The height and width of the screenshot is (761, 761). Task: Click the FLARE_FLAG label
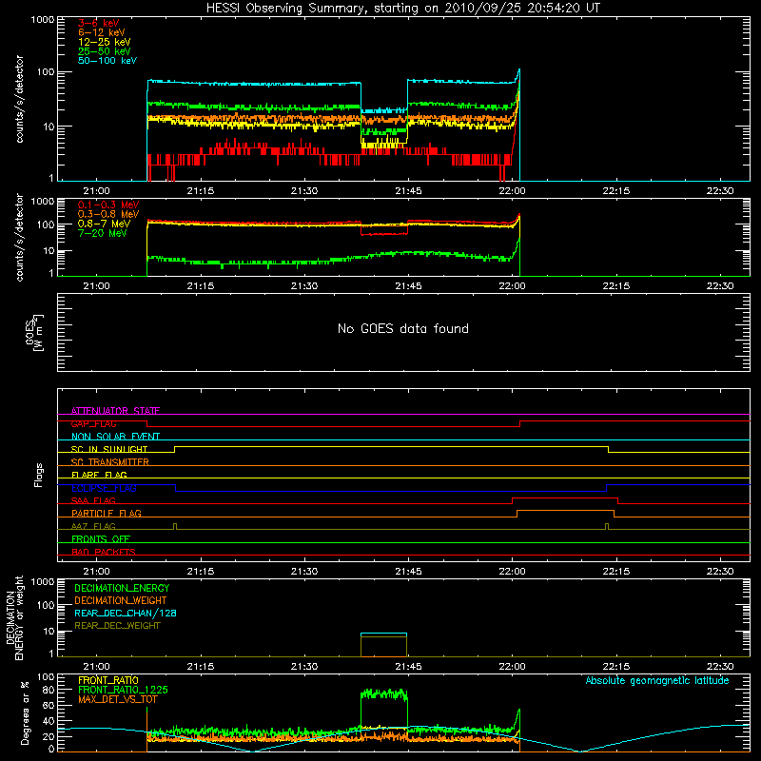[x=99, y=475]
